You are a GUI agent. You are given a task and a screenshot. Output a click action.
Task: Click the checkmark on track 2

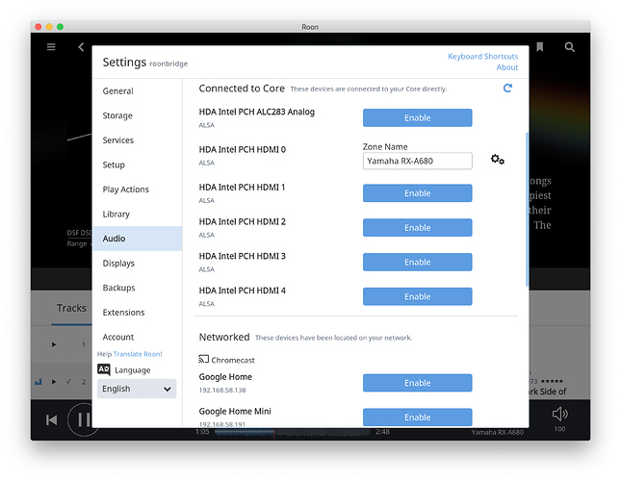(x=69, y=382)
